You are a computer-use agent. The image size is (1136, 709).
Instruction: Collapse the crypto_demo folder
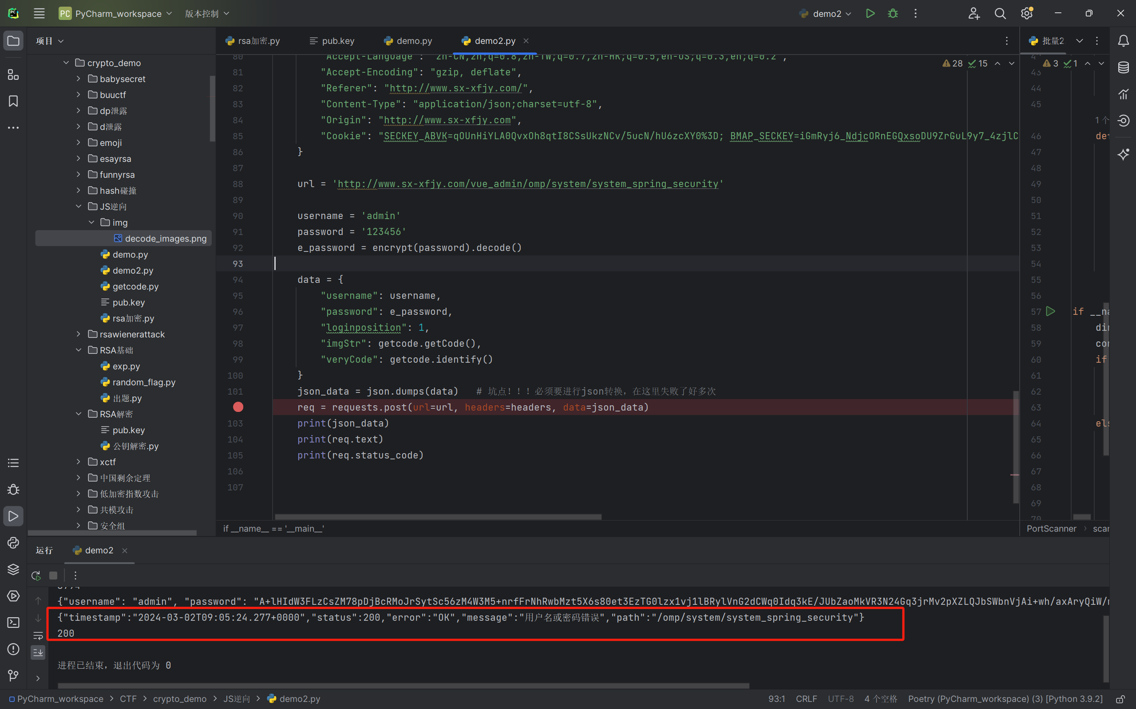(66, 63)
